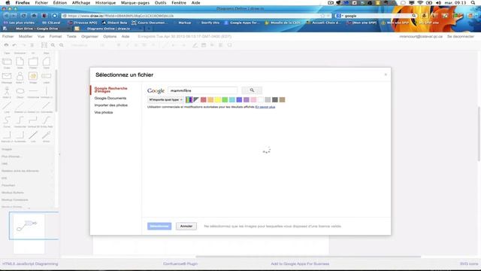Pick the green color swatch filter

(x=225, y=99)
